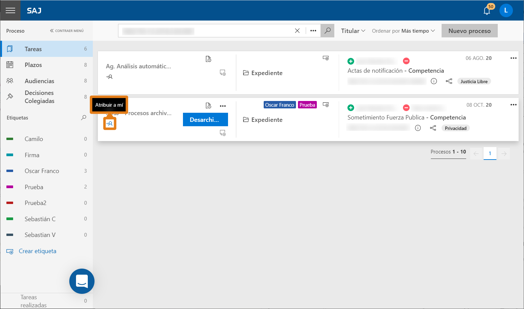Click the Crear etiqueta link
This screenshot has width=524, height=309.
(37, 251)
